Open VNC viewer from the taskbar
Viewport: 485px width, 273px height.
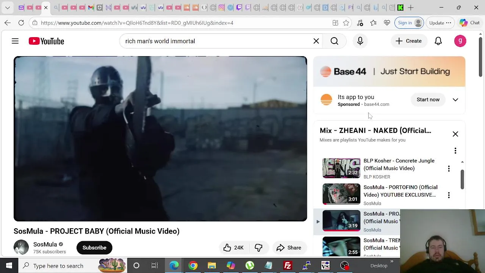(x=325, y=265)
